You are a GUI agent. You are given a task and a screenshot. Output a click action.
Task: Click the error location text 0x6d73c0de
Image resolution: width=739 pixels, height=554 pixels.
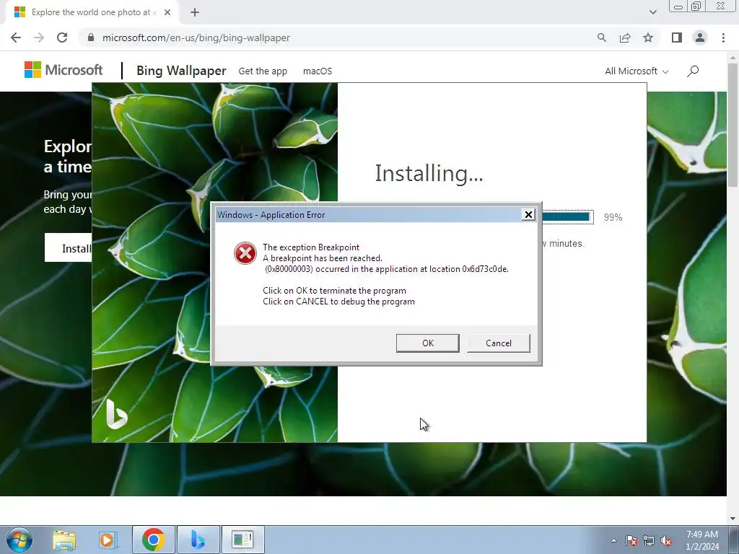[x=485, y=269]
